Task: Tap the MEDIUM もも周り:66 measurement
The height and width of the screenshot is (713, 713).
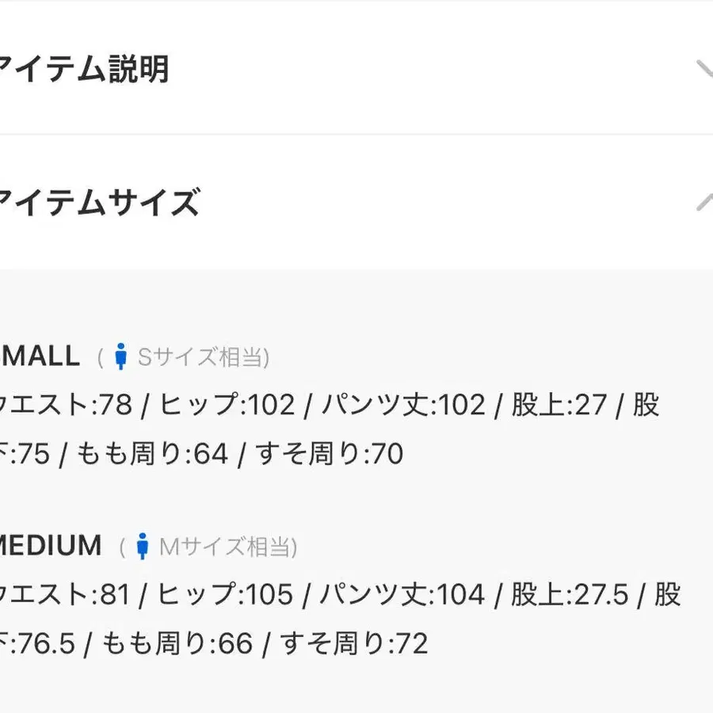Action: (177, 642)
